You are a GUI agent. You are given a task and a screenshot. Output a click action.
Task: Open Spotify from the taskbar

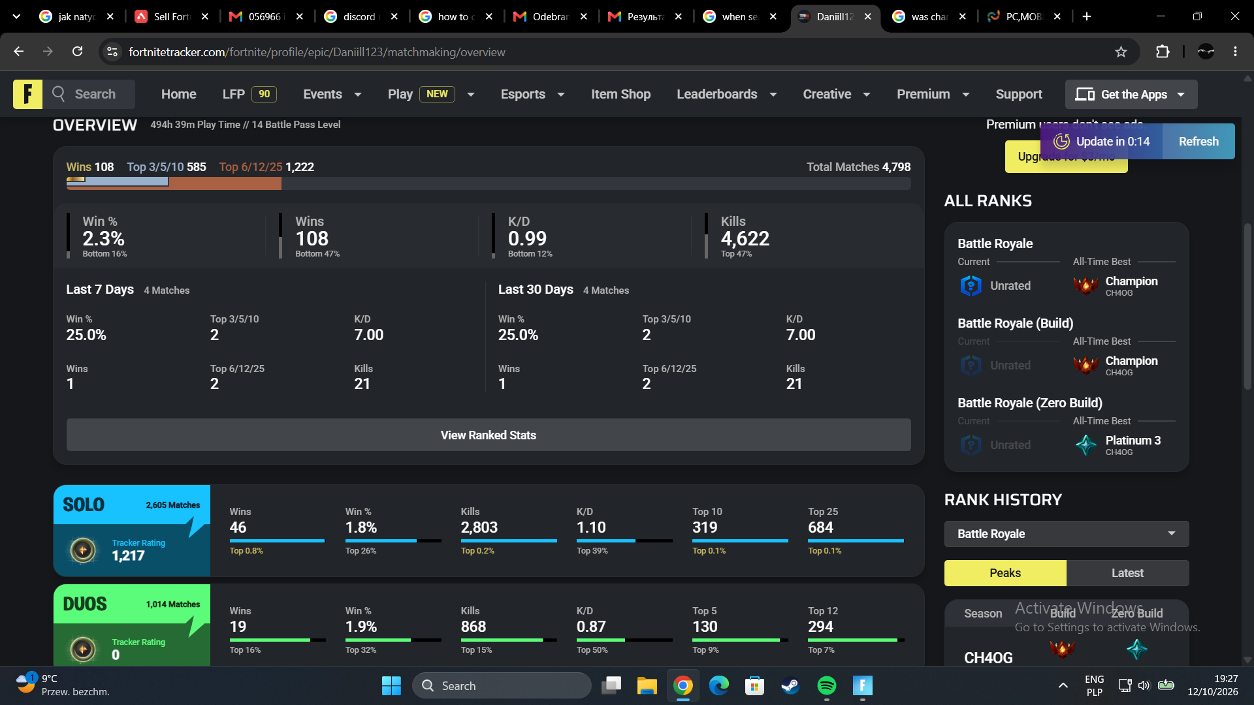click(826, 685)
